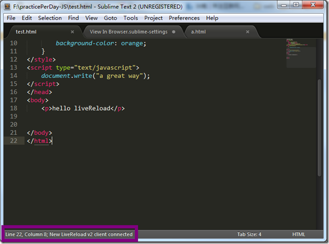Switch to View In Browser.sublime-settings tab
This screenshot has height=244, width=329.
128,31
